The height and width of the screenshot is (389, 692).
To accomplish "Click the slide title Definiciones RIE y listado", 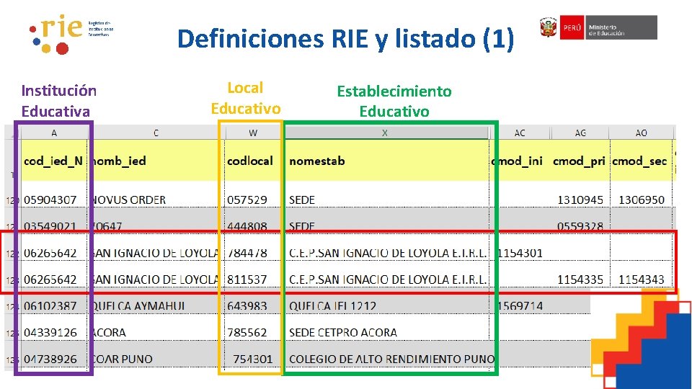I will pos(345,38).
